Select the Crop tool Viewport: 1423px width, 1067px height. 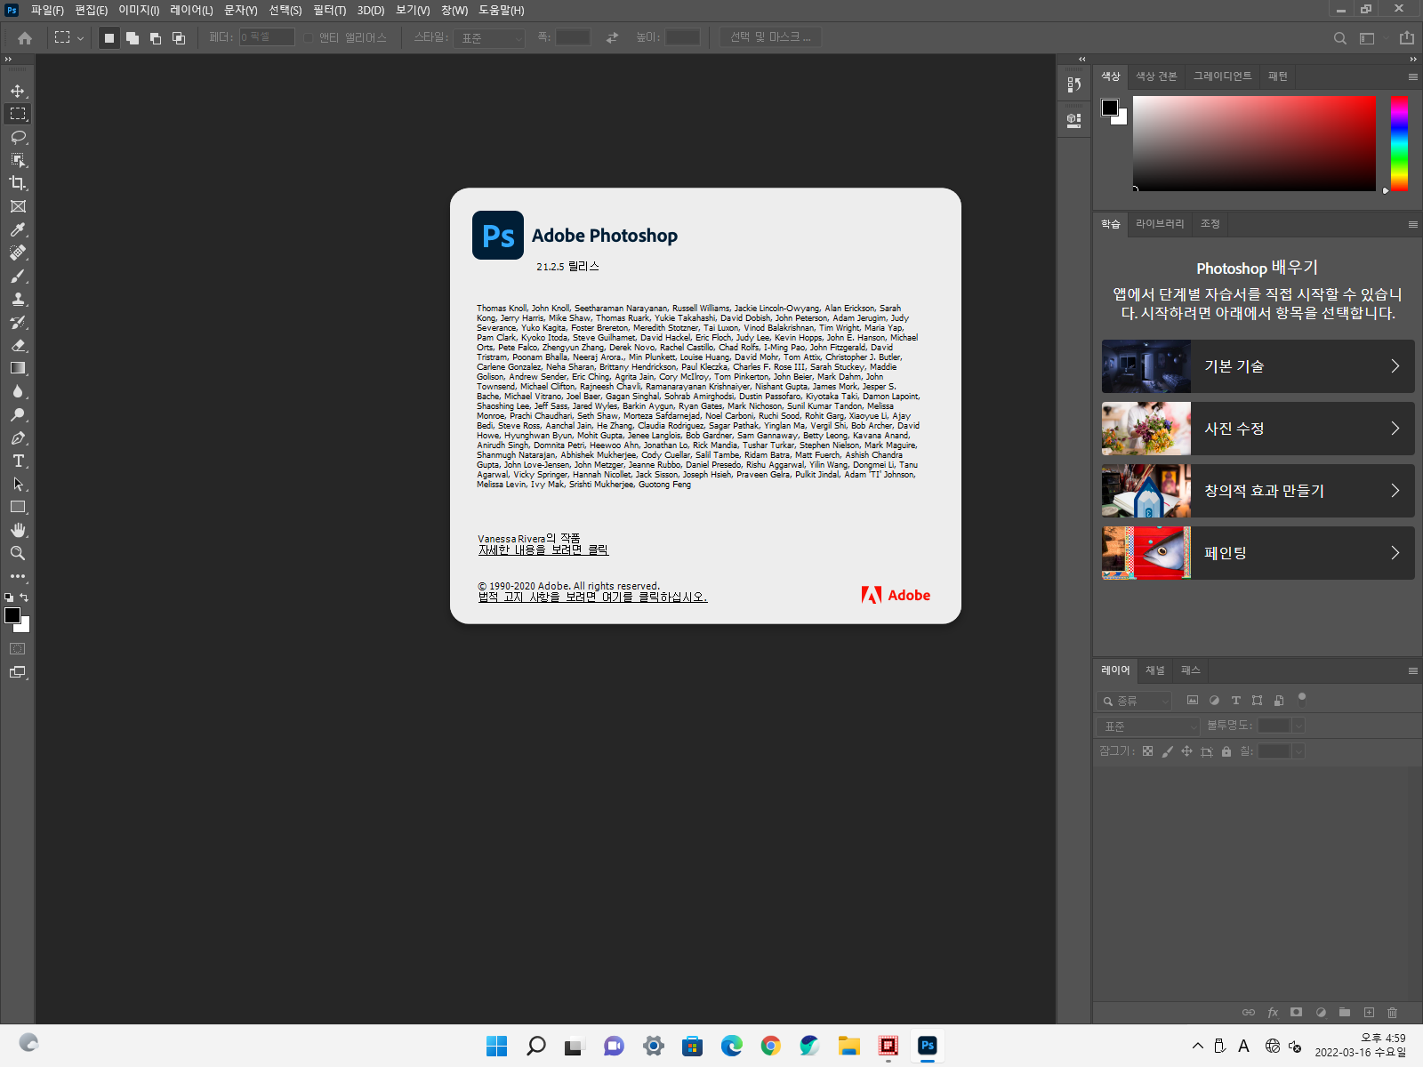(18, 183)
